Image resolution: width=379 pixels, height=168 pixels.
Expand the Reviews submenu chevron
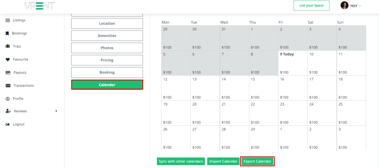(56, 111)
